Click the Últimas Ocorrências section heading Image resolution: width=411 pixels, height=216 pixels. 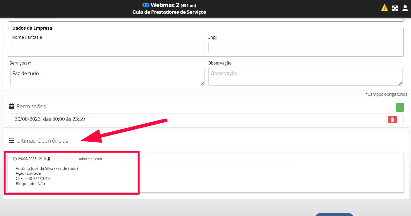[x=42, y=141]
